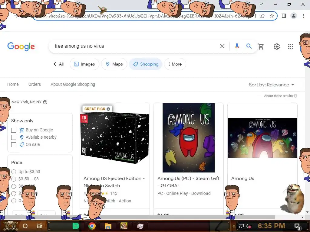Select the Shopping tab
Image resolution: width=310 pixels, height=232 pixels.
click(x=146, y=64)
